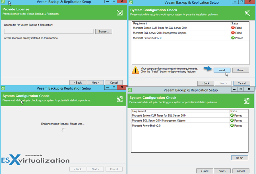Image resolution: width=256 pixels, height=174 pixels.
Task: Click the license file path field
Action: click(49, 31)
